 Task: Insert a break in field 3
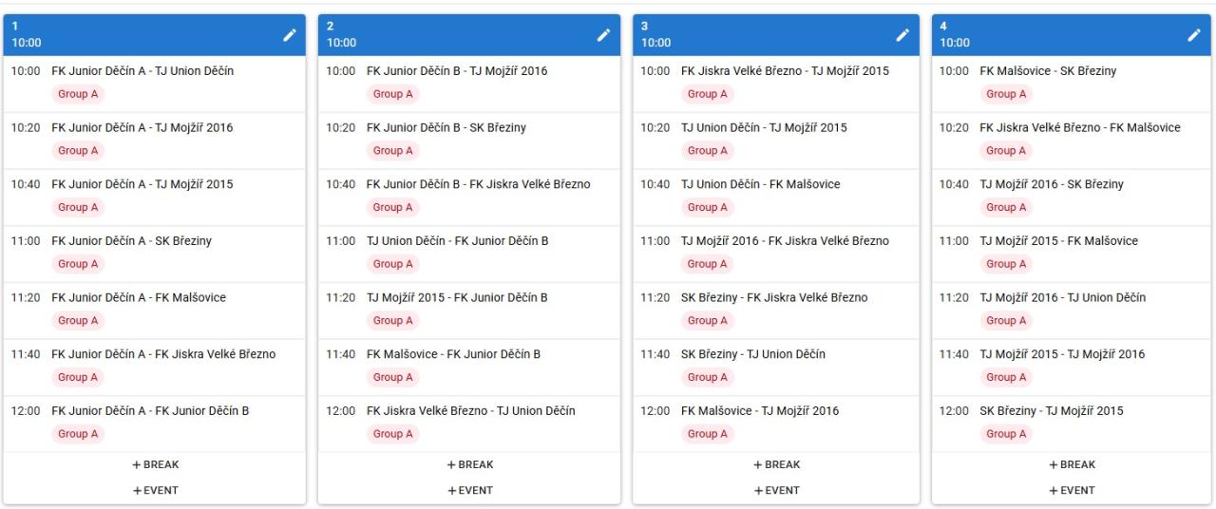(776, 465)
